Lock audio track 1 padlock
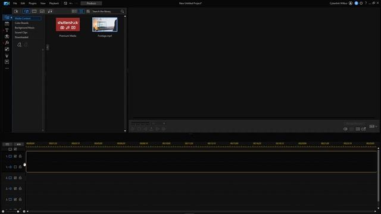Viewport: 381px width, 214px height. tap(20, 167)
